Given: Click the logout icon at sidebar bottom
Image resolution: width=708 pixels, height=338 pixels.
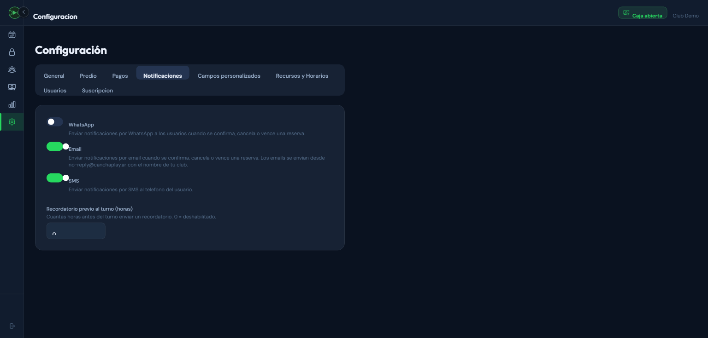Looking at the screenshot, I should (x=12, y=326).
